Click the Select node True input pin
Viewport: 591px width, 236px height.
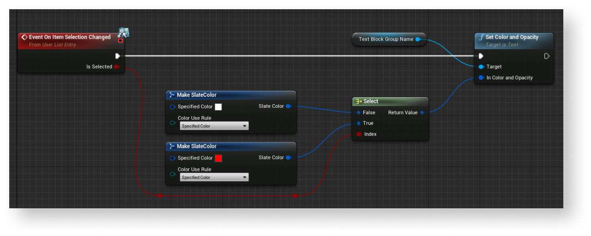pyautogui.click(x=359, y=123)
